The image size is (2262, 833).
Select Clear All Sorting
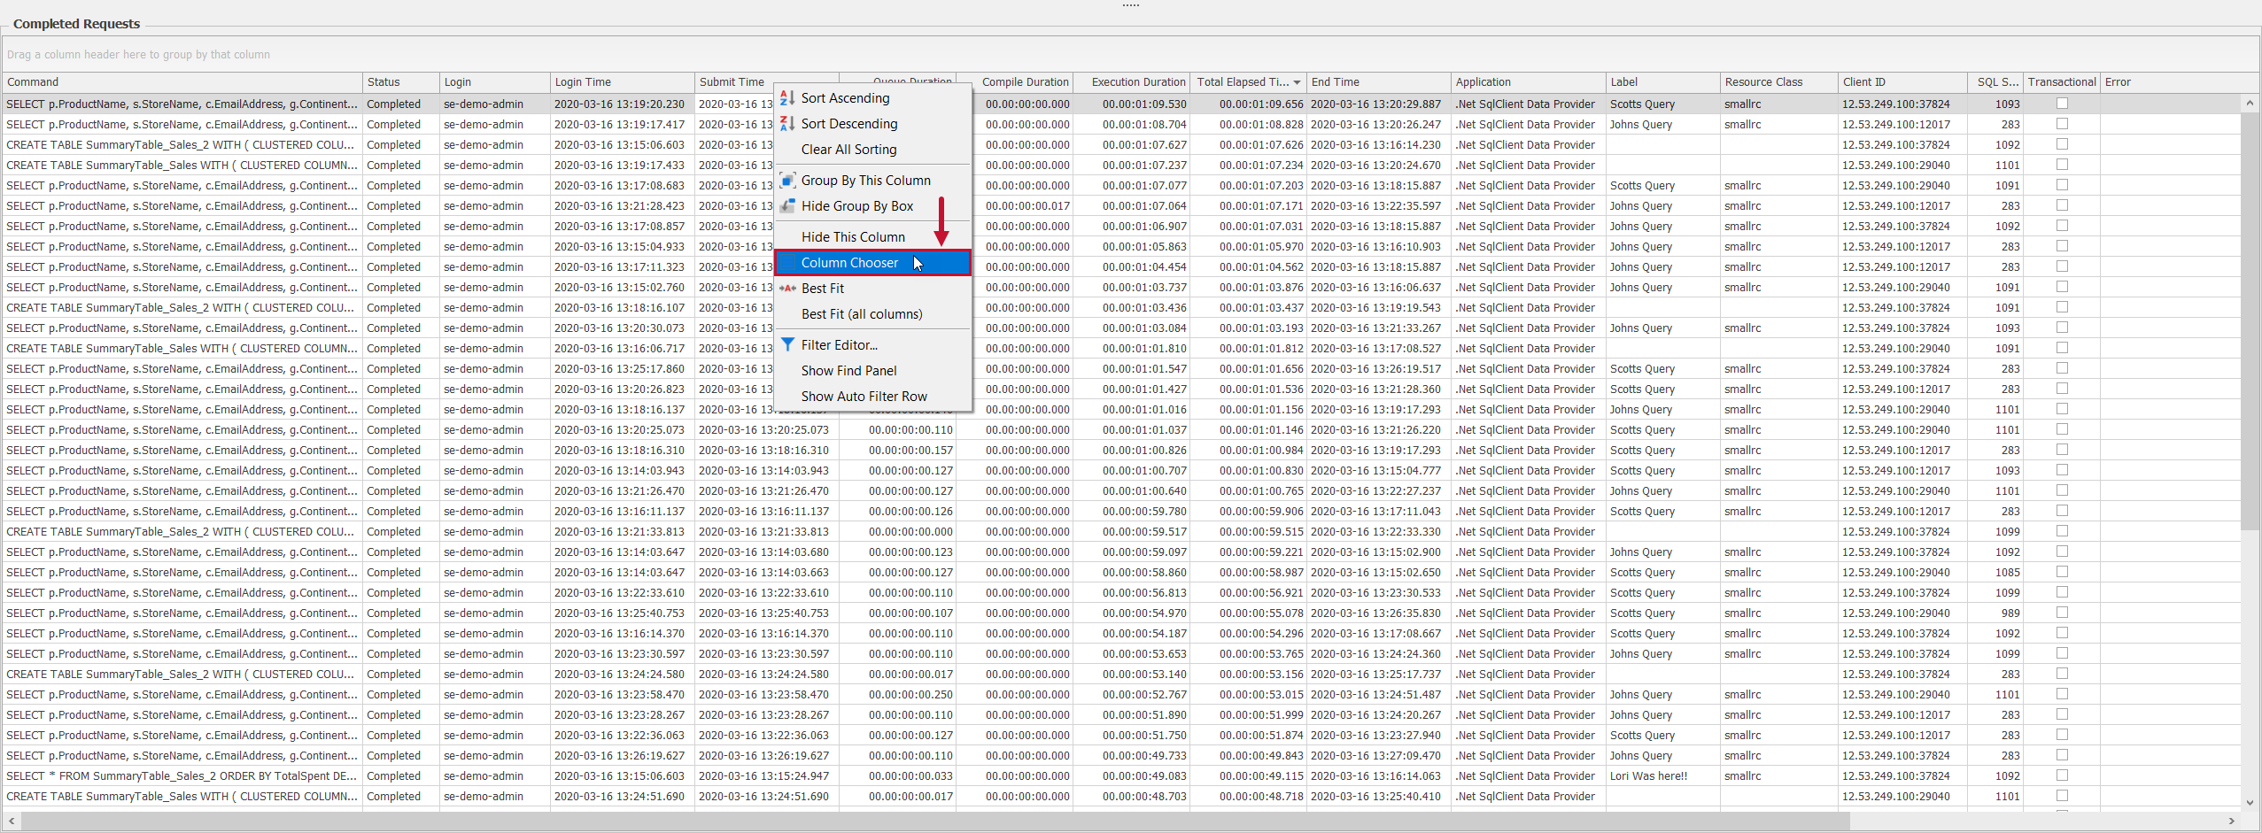[848, 150]
